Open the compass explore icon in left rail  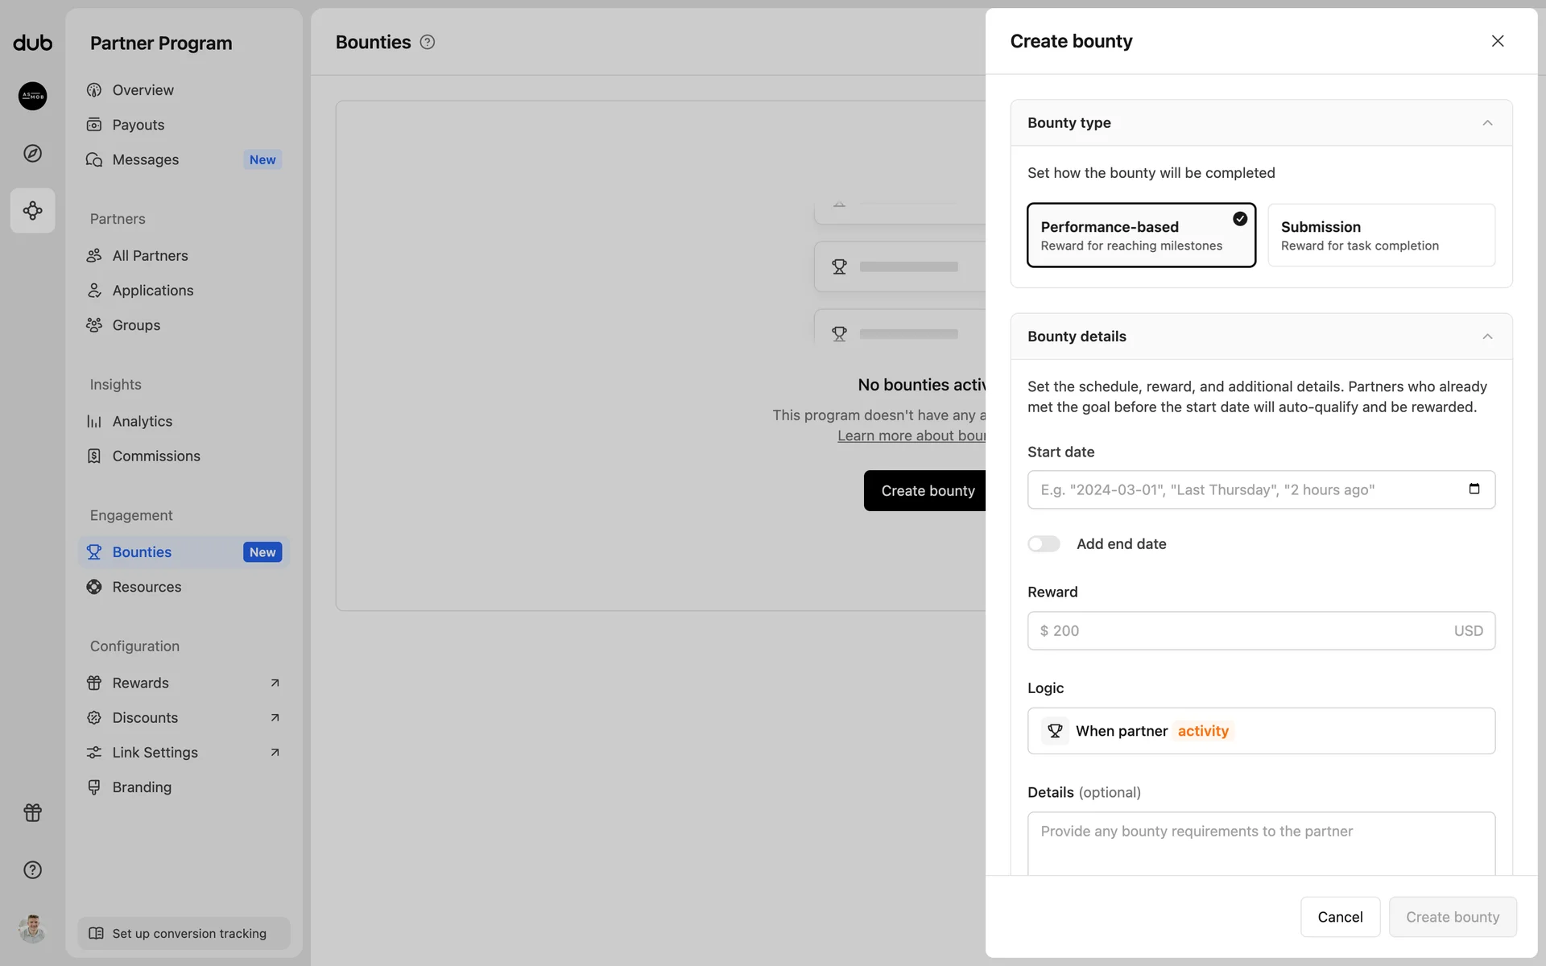click(x=32, y=153)
